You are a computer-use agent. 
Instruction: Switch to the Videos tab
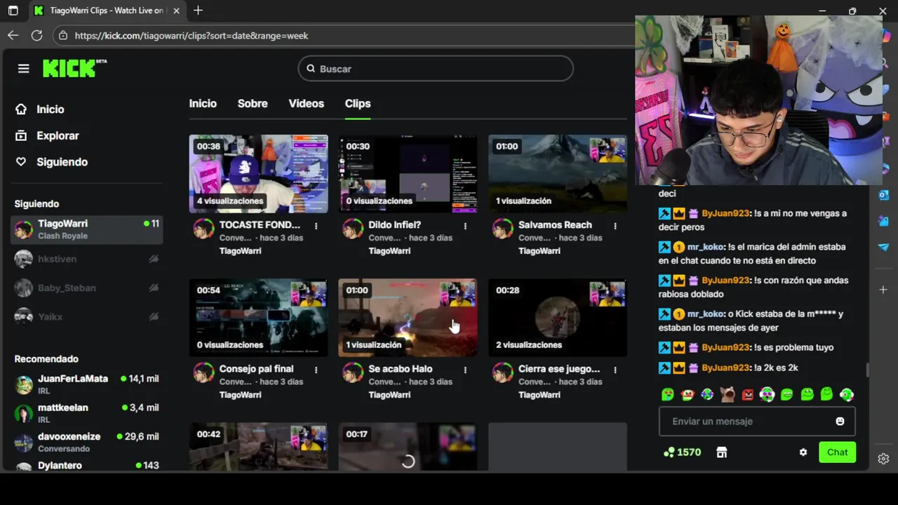click(306, 104)
